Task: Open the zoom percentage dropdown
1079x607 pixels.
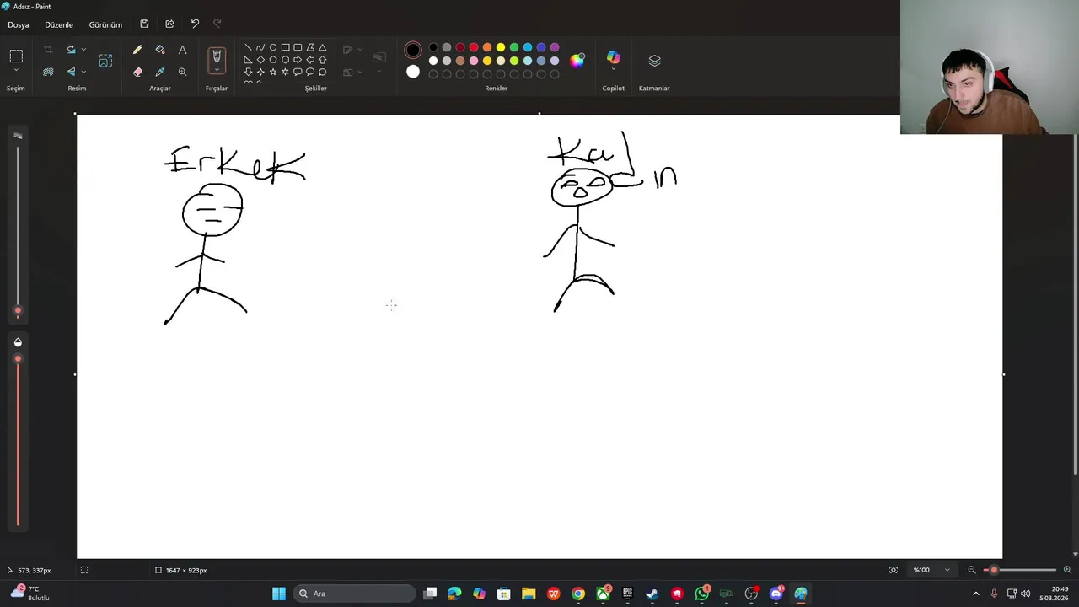Action: coord(947,570)
